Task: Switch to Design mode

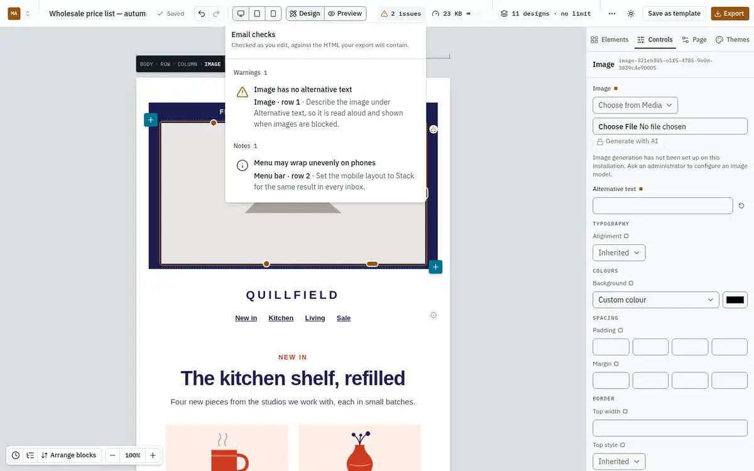Action: (305, 13)
